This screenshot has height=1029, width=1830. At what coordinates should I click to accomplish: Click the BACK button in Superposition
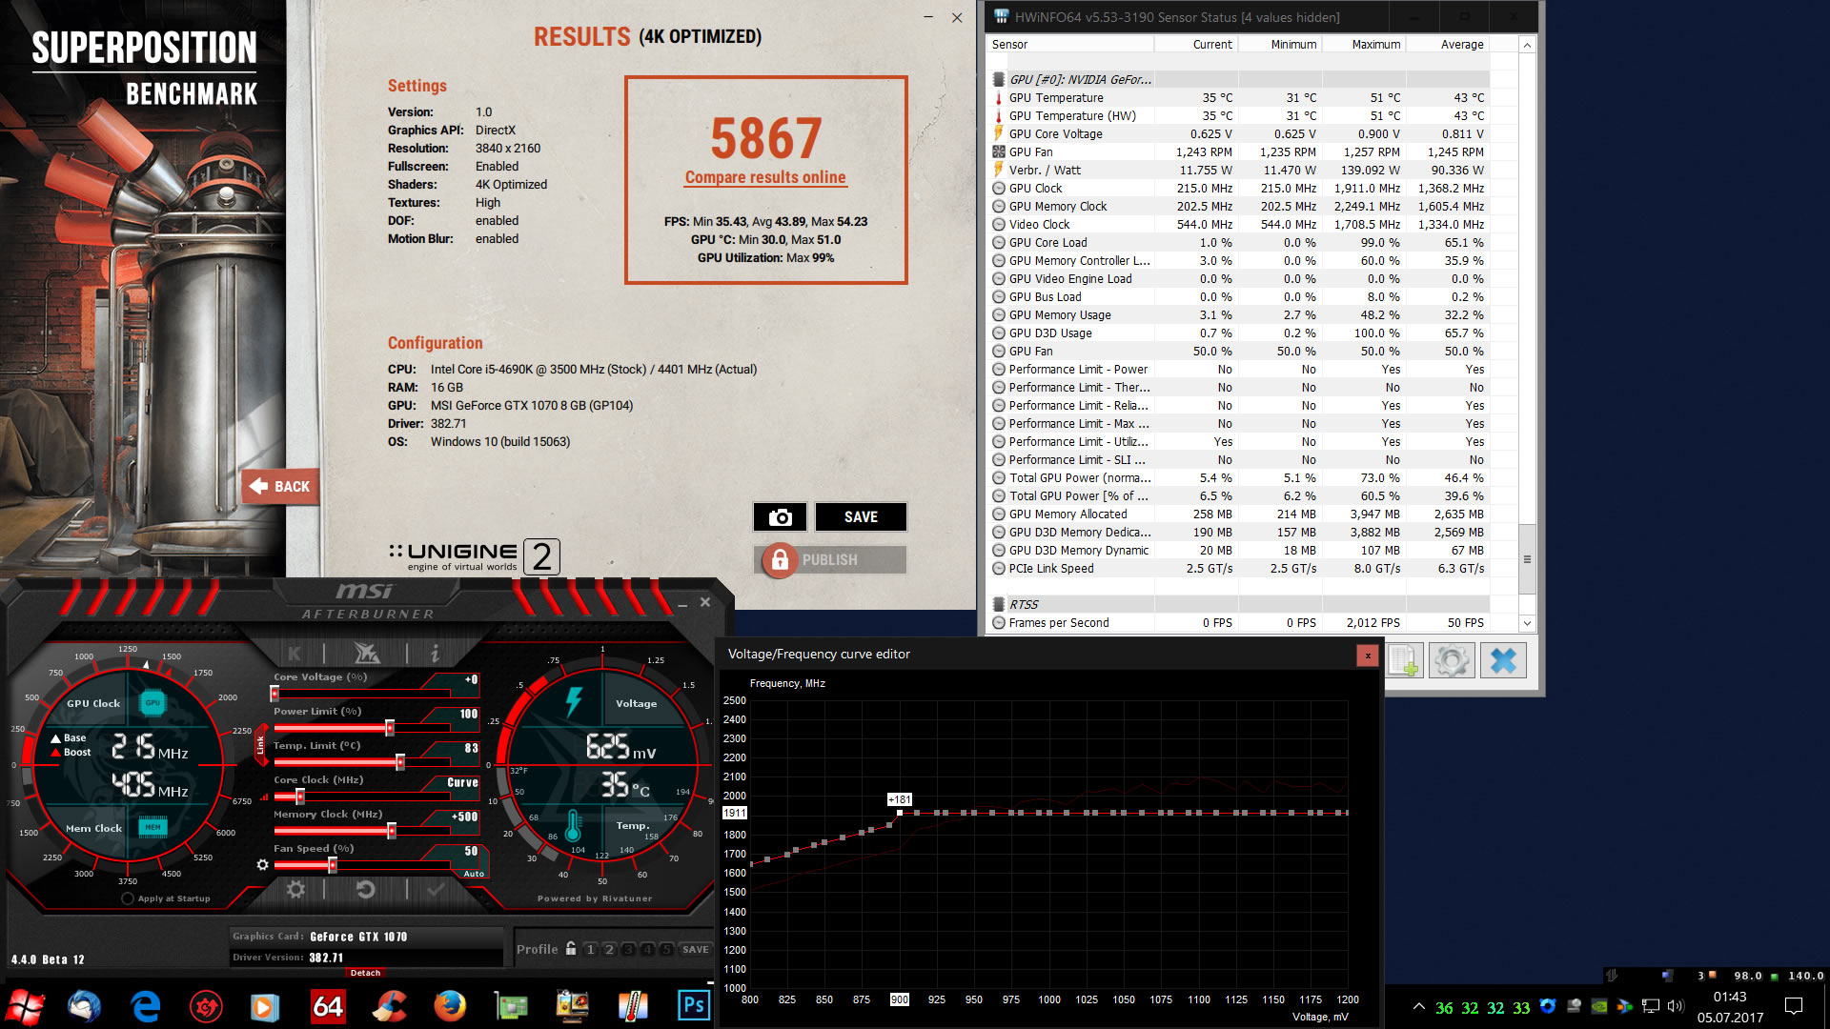coord(280,486)
